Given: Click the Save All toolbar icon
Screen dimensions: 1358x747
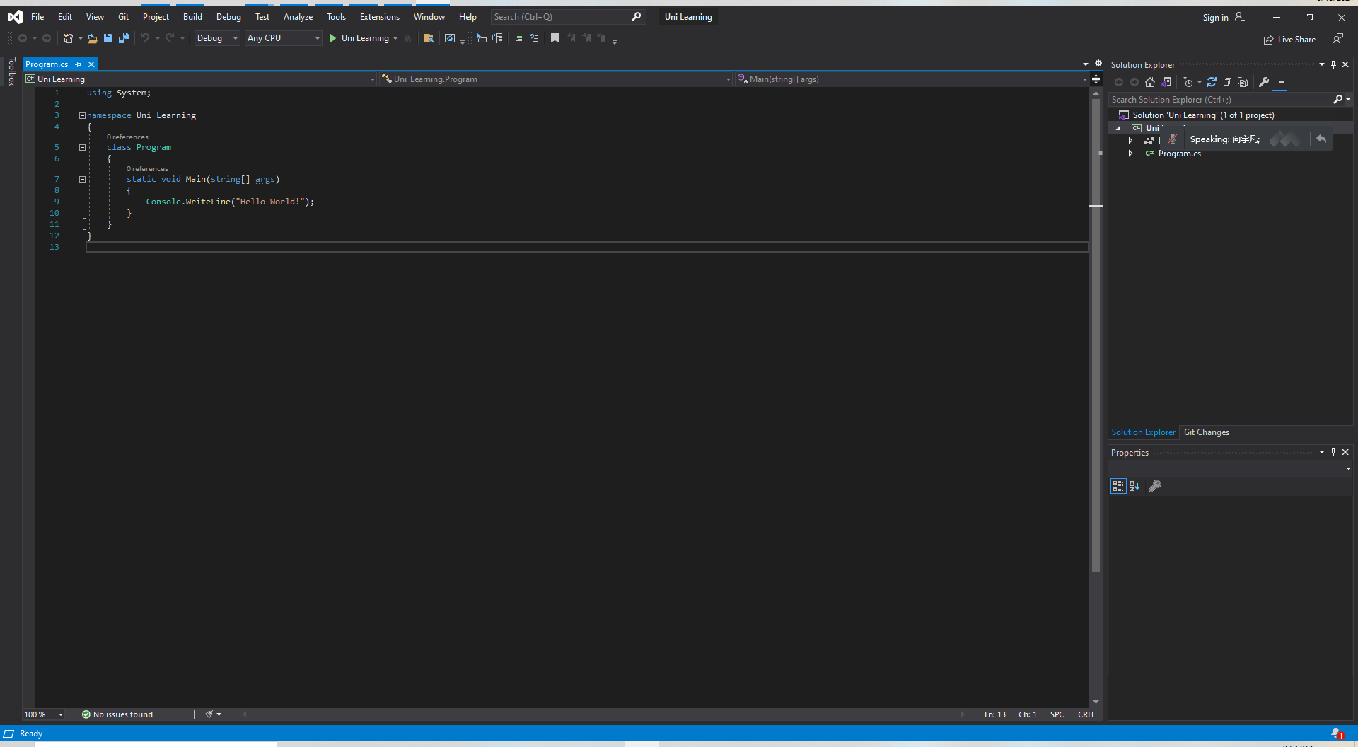Looking at the screenshot, I should [124, 38].
